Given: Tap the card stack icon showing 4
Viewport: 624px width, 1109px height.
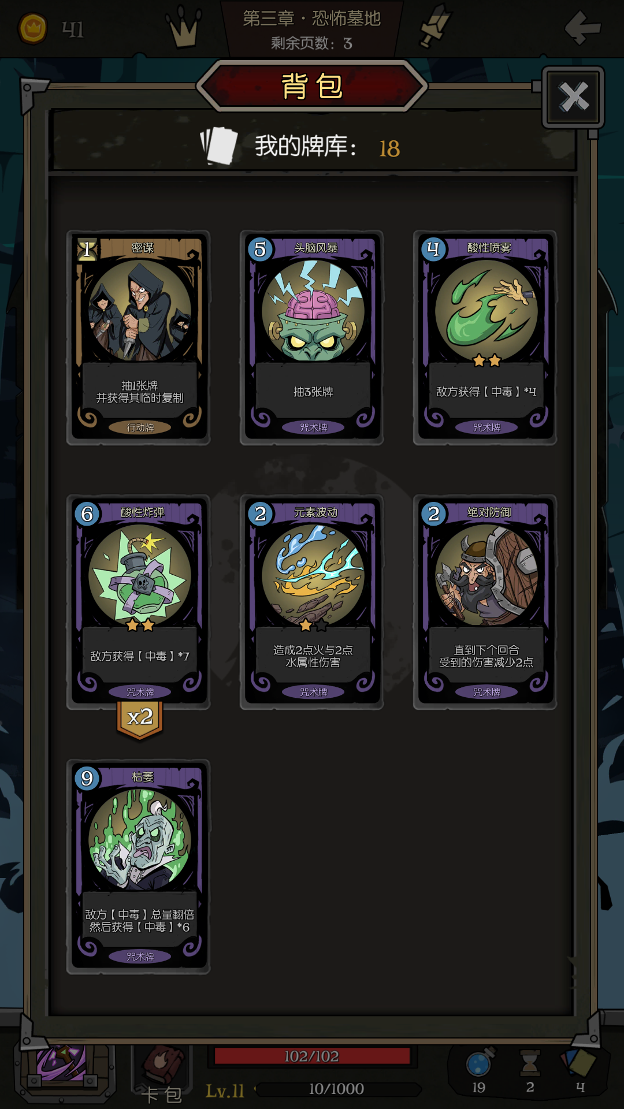Looking at the screenshot, I should [579, 1063].
